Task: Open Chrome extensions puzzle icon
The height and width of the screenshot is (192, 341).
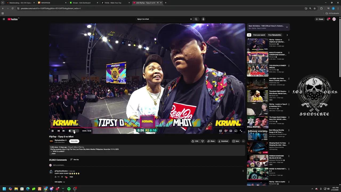Action: click(x=321, y=8)
